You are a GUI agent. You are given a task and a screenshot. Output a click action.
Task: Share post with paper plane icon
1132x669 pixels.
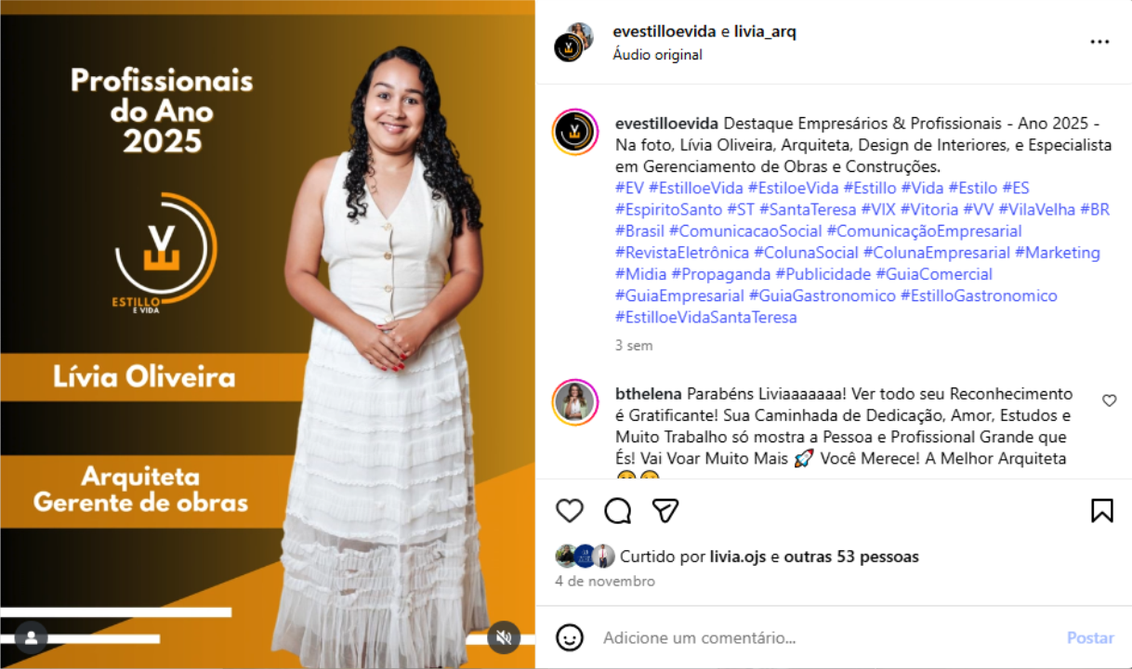(x=665, y=510)
